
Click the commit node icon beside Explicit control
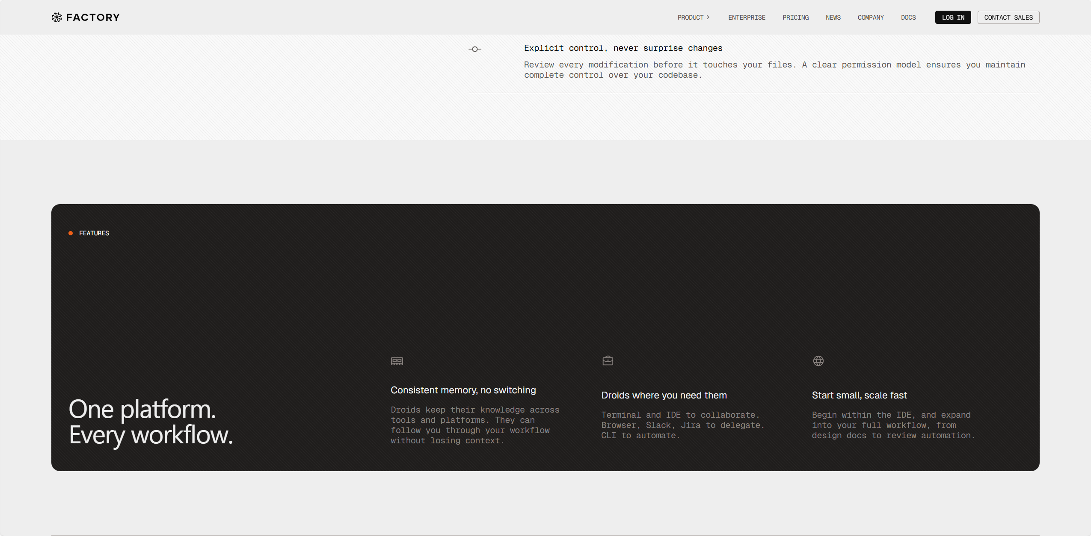point(474,49)
